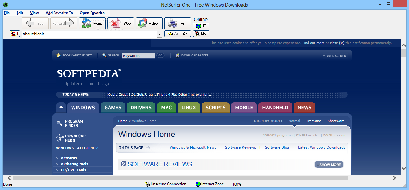
Task: Click the telephone icon left of address bar
Action: click(x=15, y=34)
